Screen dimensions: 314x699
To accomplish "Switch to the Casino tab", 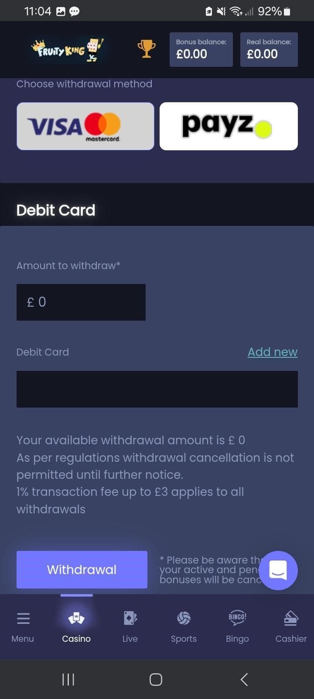I will tap(76, 627).
